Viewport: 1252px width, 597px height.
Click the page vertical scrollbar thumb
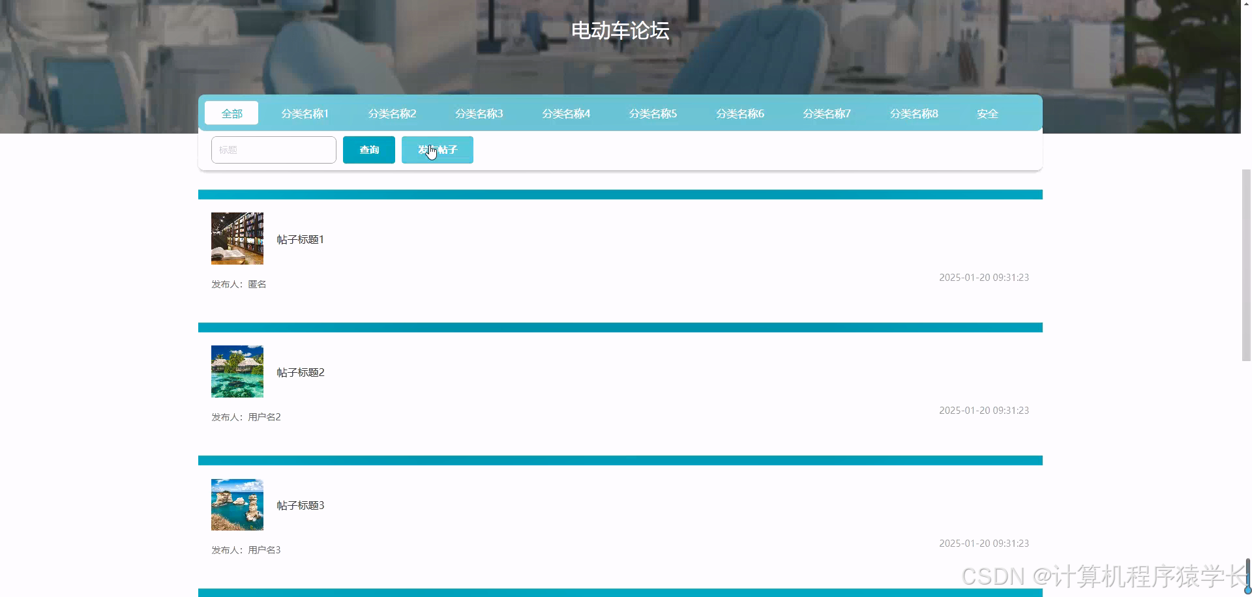(x=1246, y=265)
